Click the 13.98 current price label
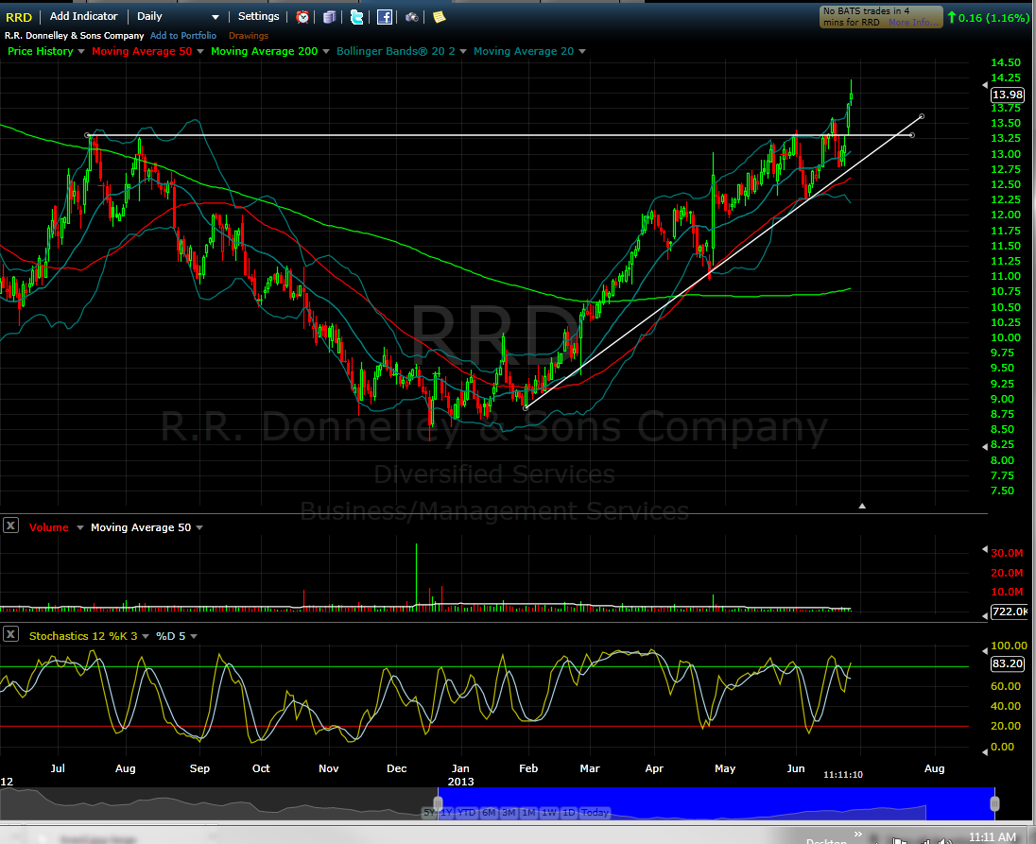Screen dimensions: 1036x844 tap(1007, 95)
